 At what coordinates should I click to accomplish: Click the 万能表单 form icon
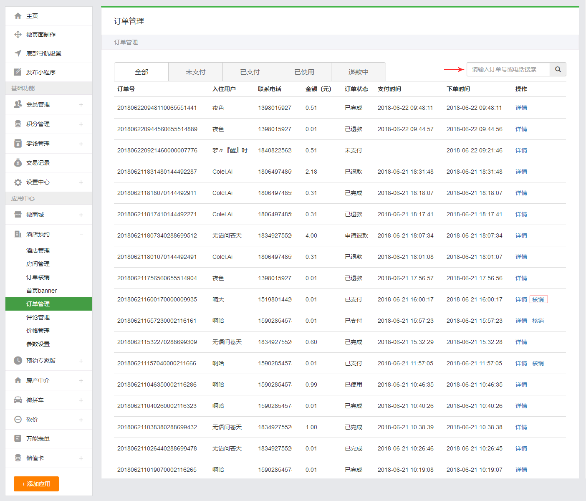click(x=18, y=439)
